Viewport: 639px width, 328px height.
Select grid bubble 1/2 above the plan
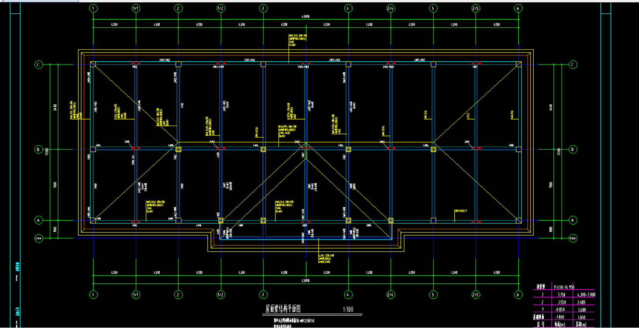click(221, 8)
